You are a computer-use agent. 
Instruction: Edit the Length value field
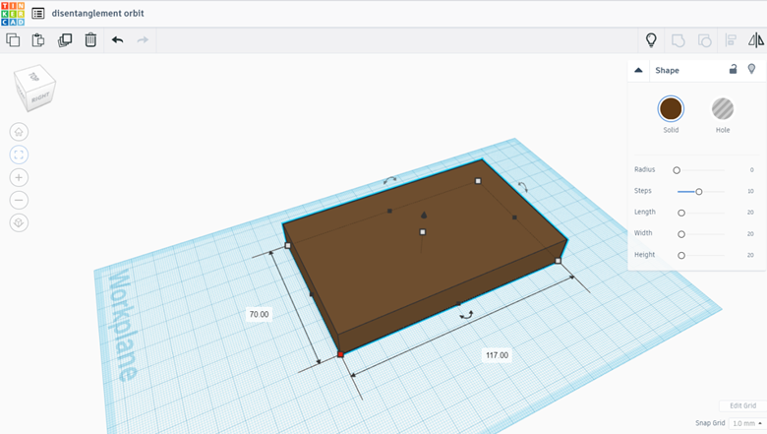click(750, 213)
